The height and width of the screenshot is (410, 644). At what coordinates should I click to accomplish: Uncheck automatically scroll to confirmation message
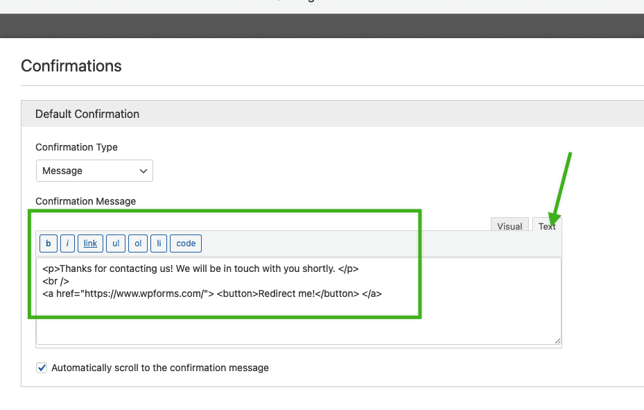pos(42,368)
